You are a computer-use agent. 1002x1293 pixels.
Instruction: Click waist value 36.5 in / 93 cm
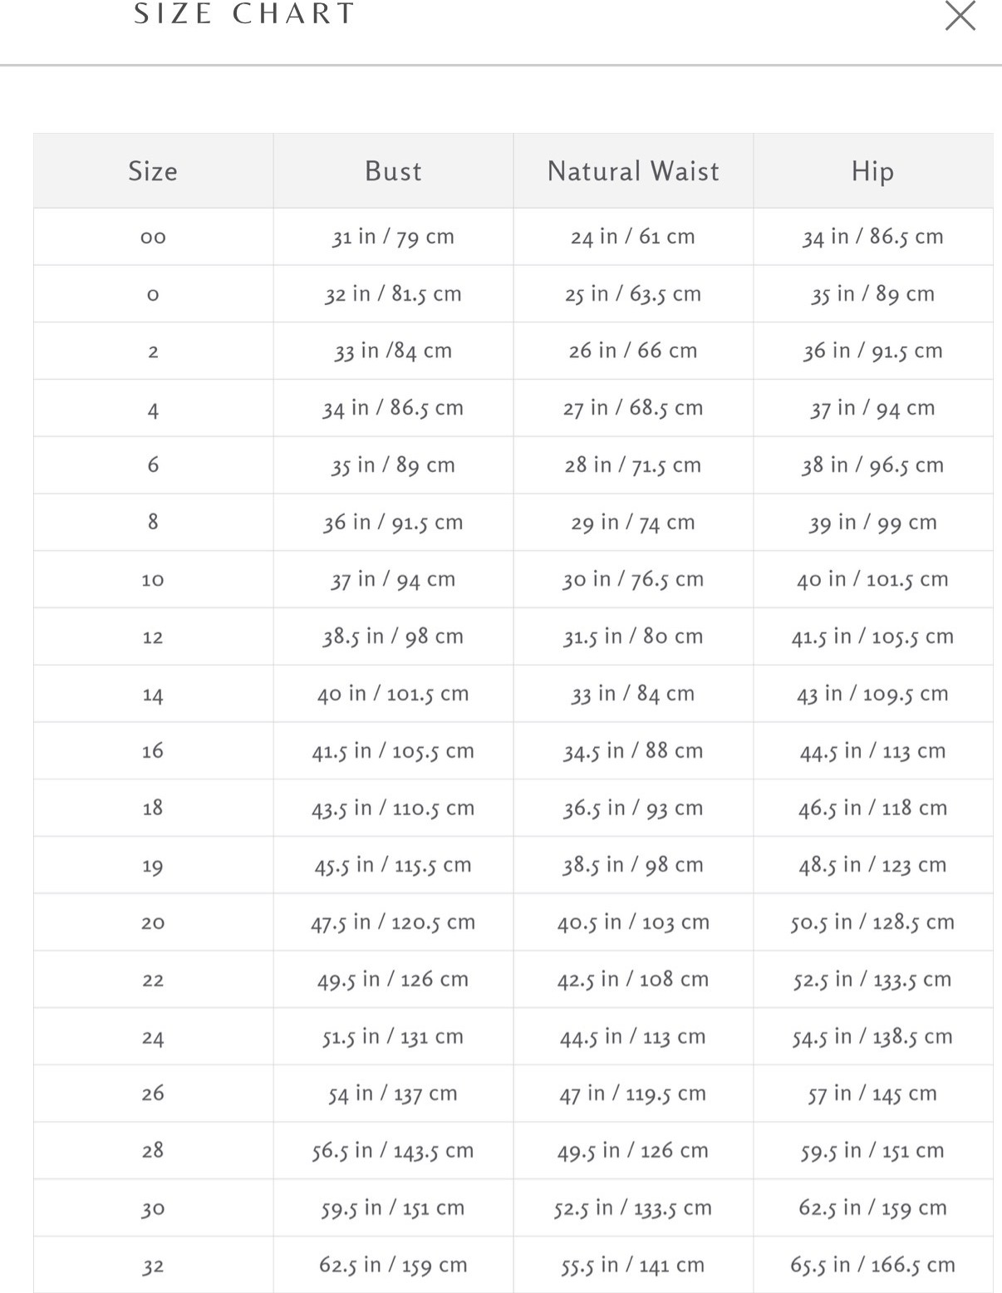633,808
